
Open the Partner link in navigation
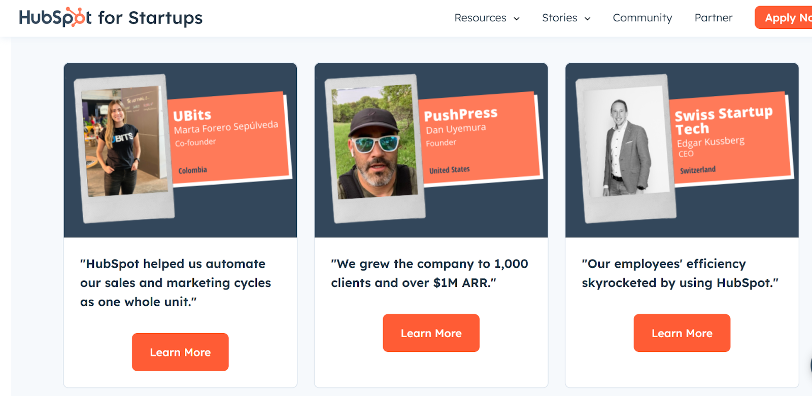click(x=713, y=18)
